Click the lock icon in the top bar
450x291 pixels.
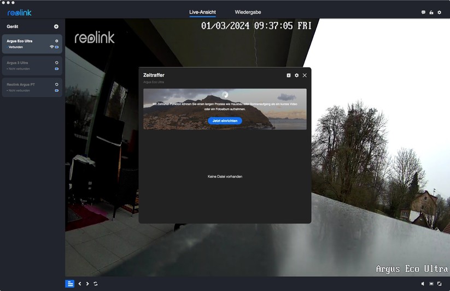[431, 13]
